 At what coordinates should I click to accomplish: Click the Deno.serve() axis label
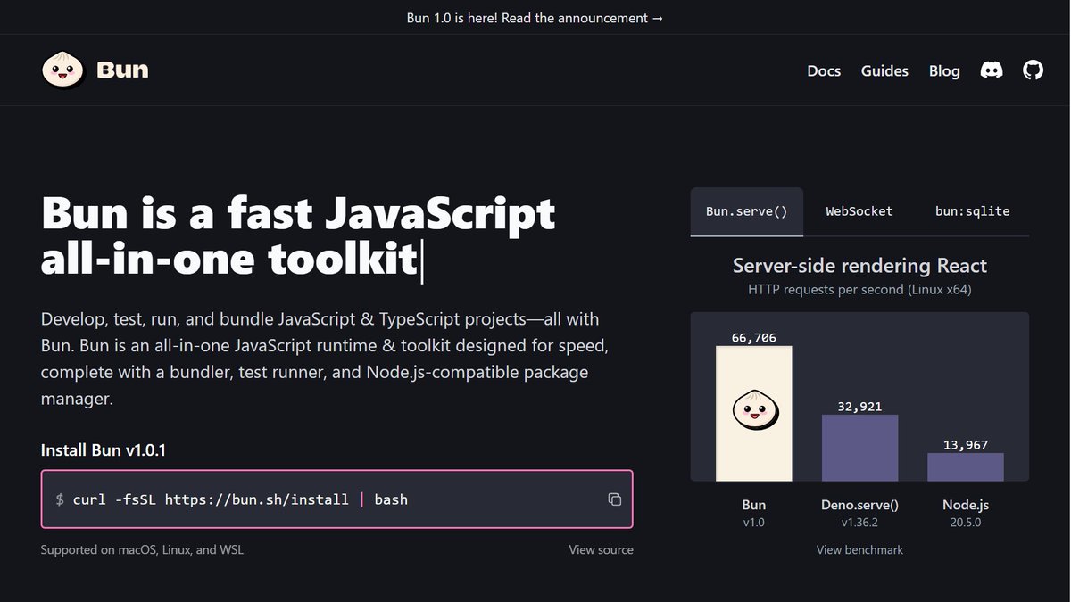tap(859, 505)
